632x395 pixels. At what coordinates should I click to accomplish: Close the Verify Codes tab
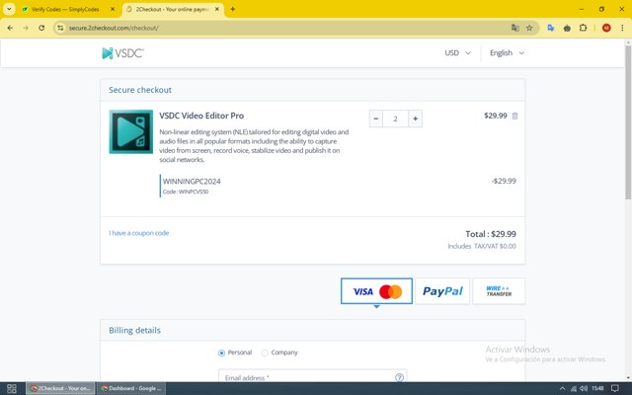[x=113, y=9]
